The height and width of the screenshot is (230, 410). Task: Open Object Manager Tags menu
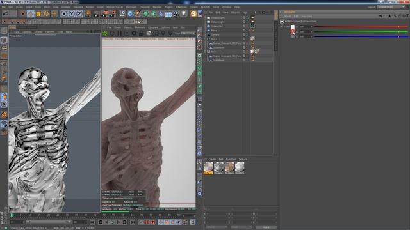[245, 13]
